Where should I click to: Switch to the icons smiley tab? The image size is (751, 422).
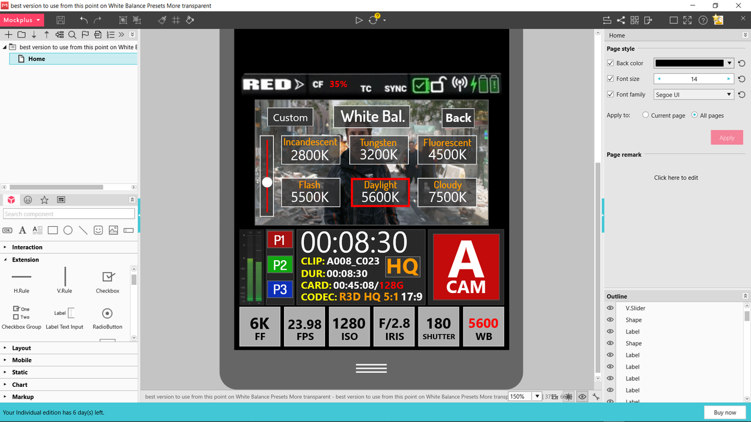coord(28,200)
